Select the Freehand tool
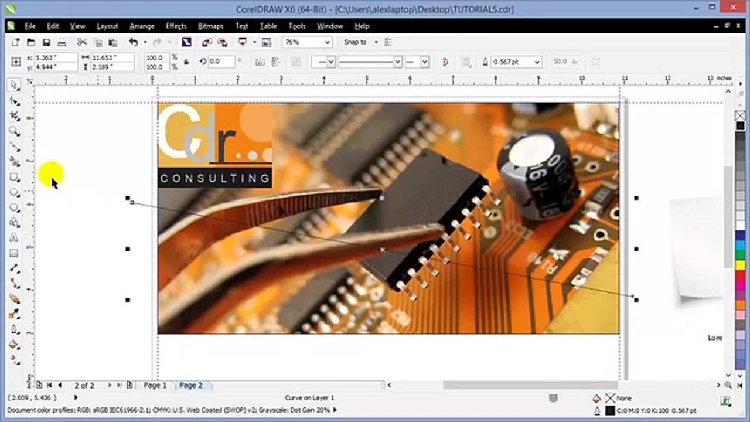750x422 pixels. pyautogui.click(x=14, y=147)
